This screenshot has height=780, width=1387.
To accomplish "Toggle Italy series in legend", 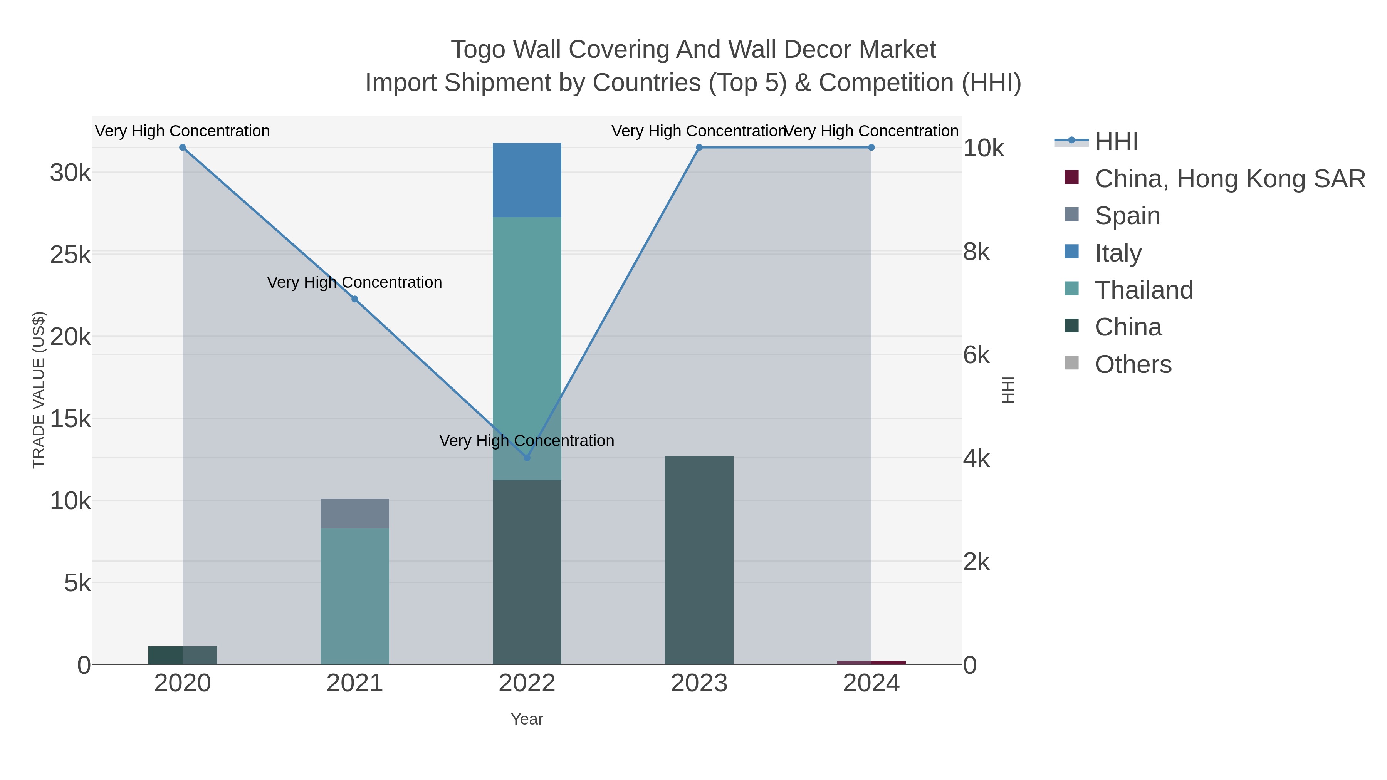I will coord(1103,252).
